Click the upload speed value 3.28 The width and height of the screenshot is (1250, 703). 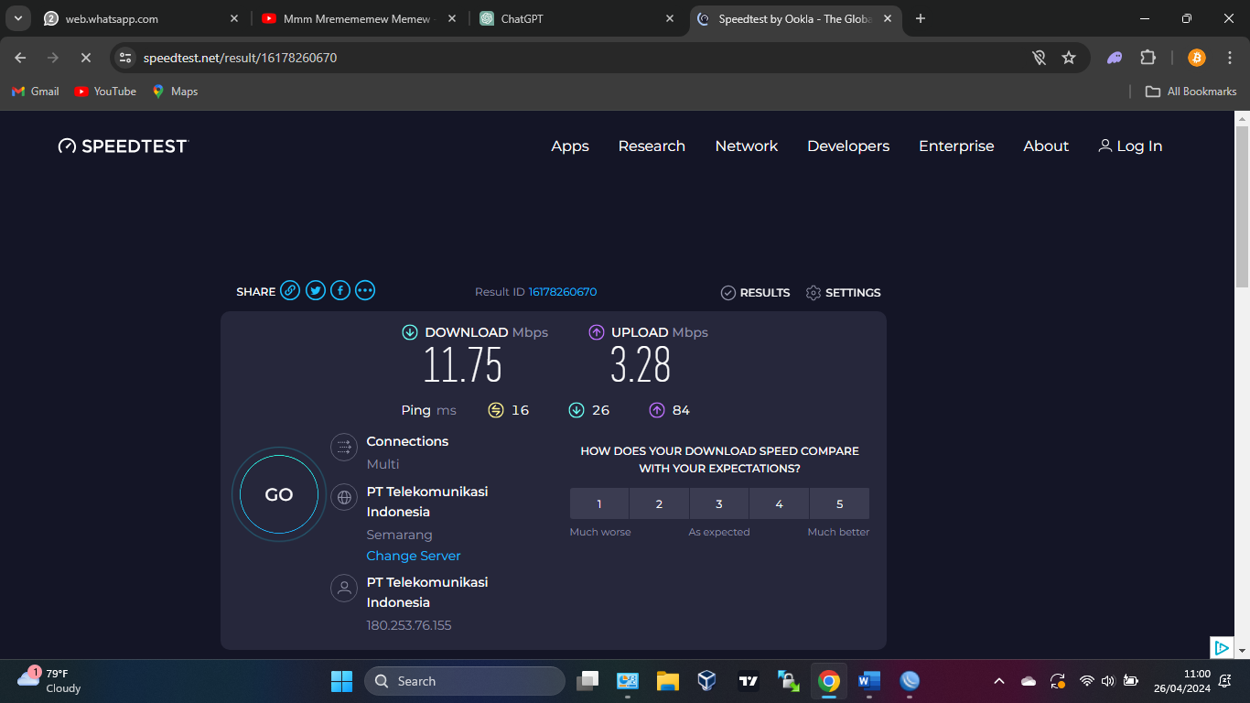641,365
